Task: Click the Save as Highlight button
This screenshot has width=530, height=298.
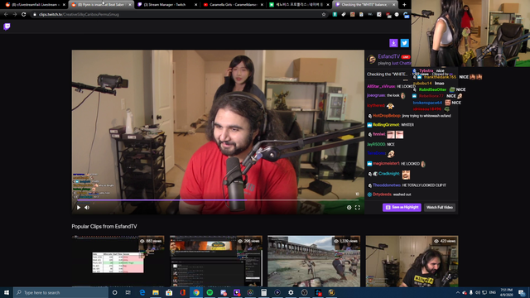Action: 402,207
